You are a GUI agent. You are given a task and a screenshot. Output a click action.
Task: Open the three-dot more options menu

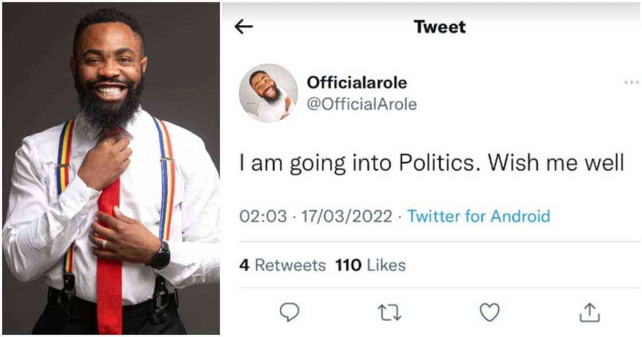click(x=631, y=83)
